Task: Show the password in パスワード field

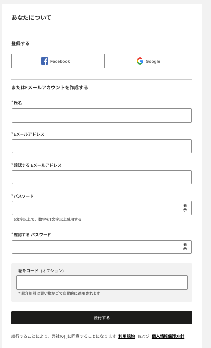Action: tap(185, 208)
